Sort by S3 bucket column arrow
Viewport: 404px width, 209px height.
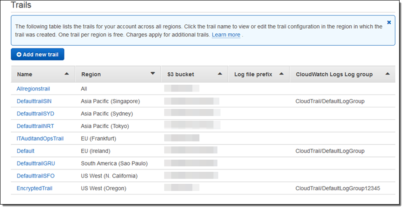click(x=220, y=74)
